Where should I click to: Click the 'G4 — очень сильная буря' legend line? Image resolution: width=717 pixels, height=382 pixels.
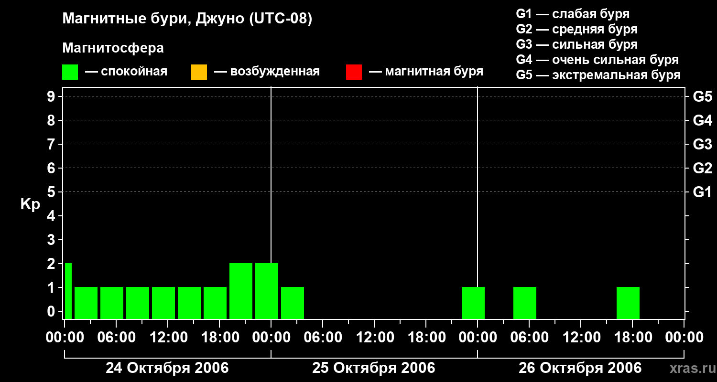click(597, 60)
